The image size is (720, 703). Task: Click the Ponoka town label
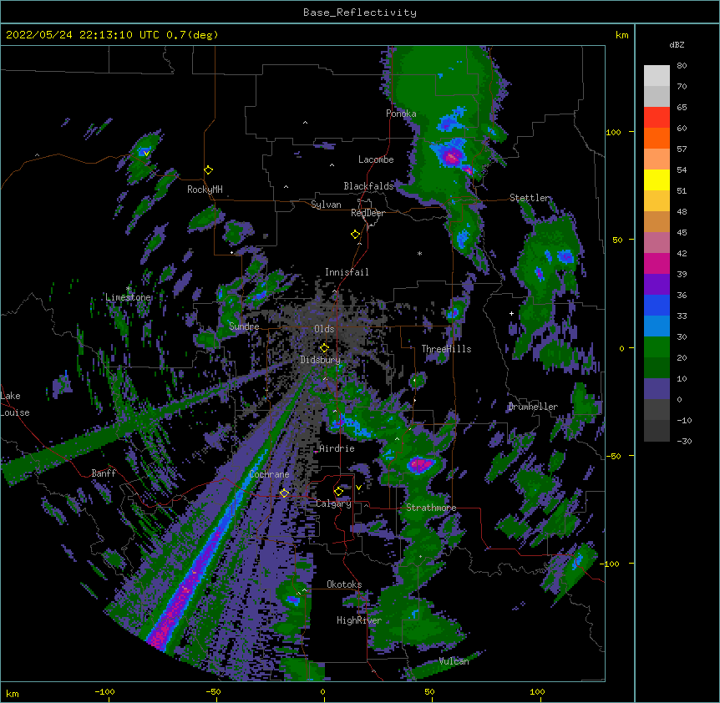coord(401,114)
